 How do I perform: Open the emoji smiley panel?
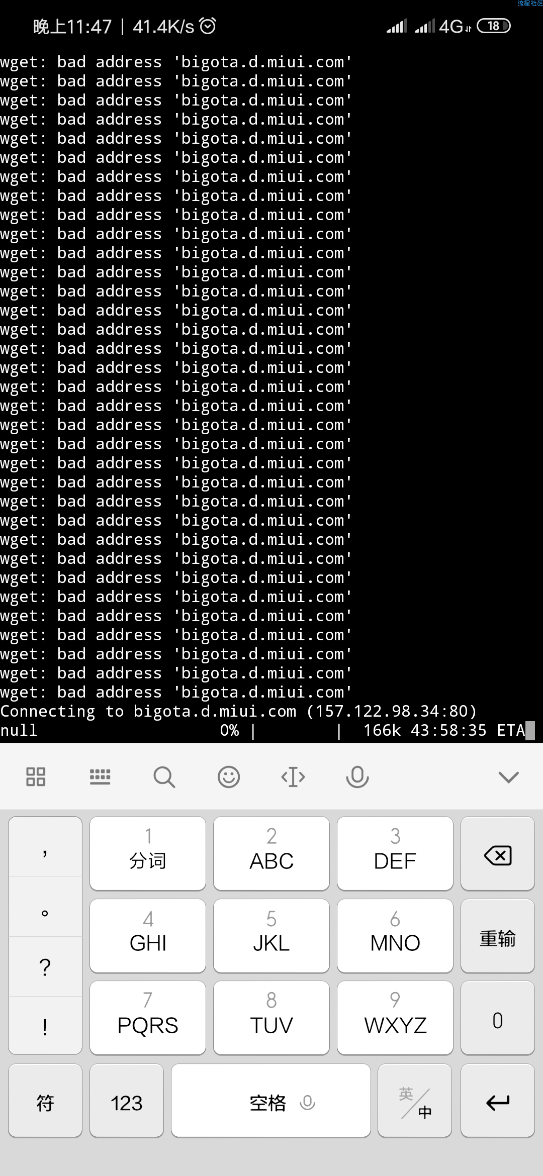pos(229,777)
